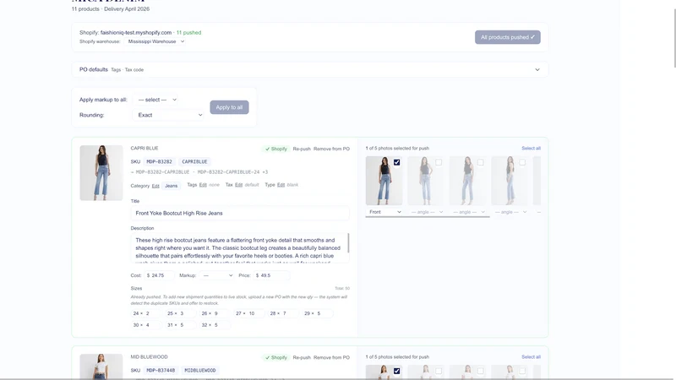Image resolution: width=676 pixels, height=380 pixels.
Task: Uncheck the first Capri Blue photo checkbox
Action: pyautogui.click(x=396, y=162)
